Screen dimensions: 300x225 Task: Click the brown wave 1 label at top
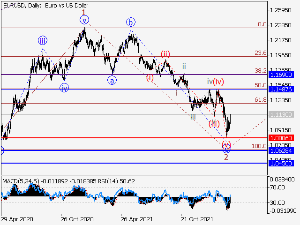(x=83, y=13)
